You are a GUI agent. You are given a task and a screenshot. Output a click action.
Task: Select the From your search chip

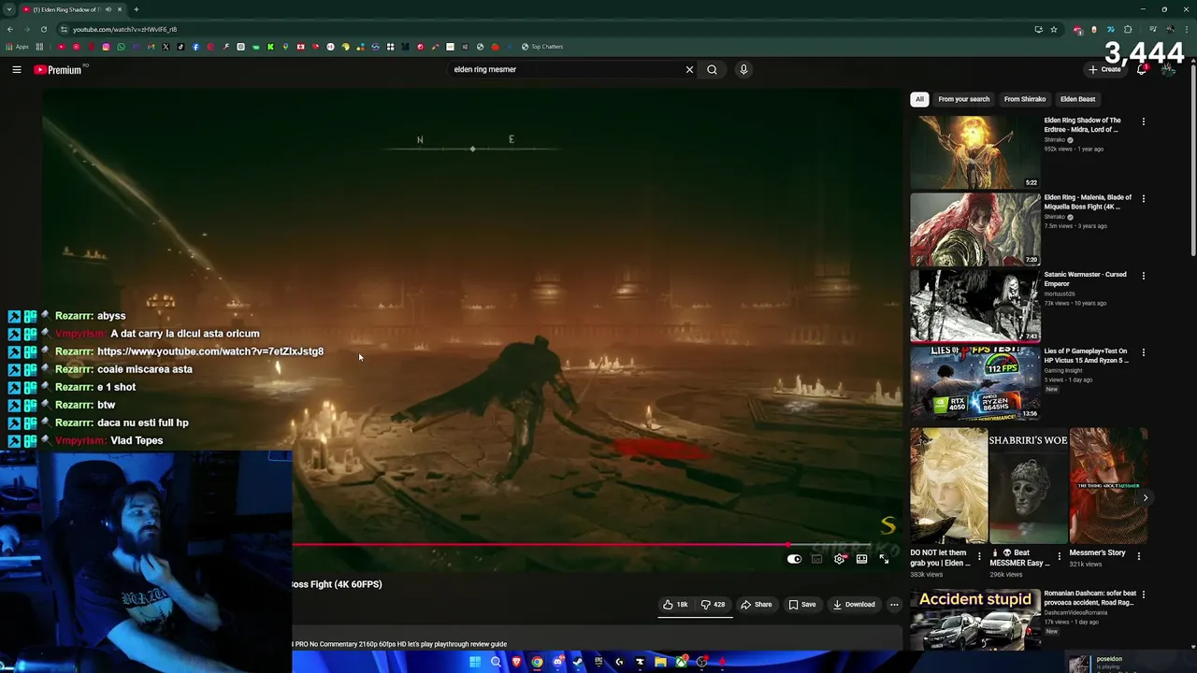click(963, 99)
